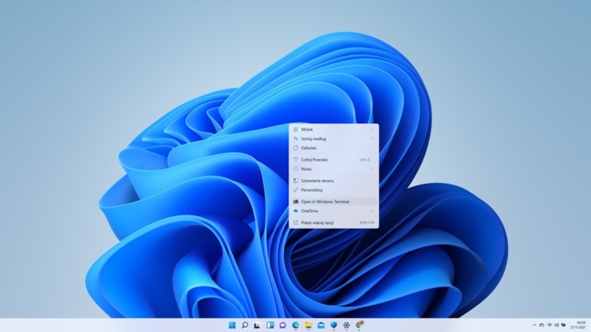The height and width of the screenshot is (332, 591).
Task: Select Open in Windows Terminal
Action: click(x=334, y=202)
